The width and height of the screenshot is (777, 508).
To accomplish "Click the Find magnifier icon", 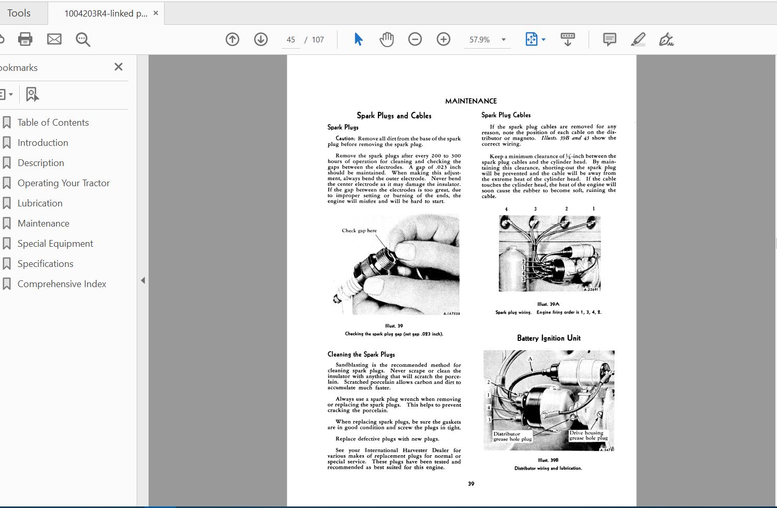I will tap(83, 39).
